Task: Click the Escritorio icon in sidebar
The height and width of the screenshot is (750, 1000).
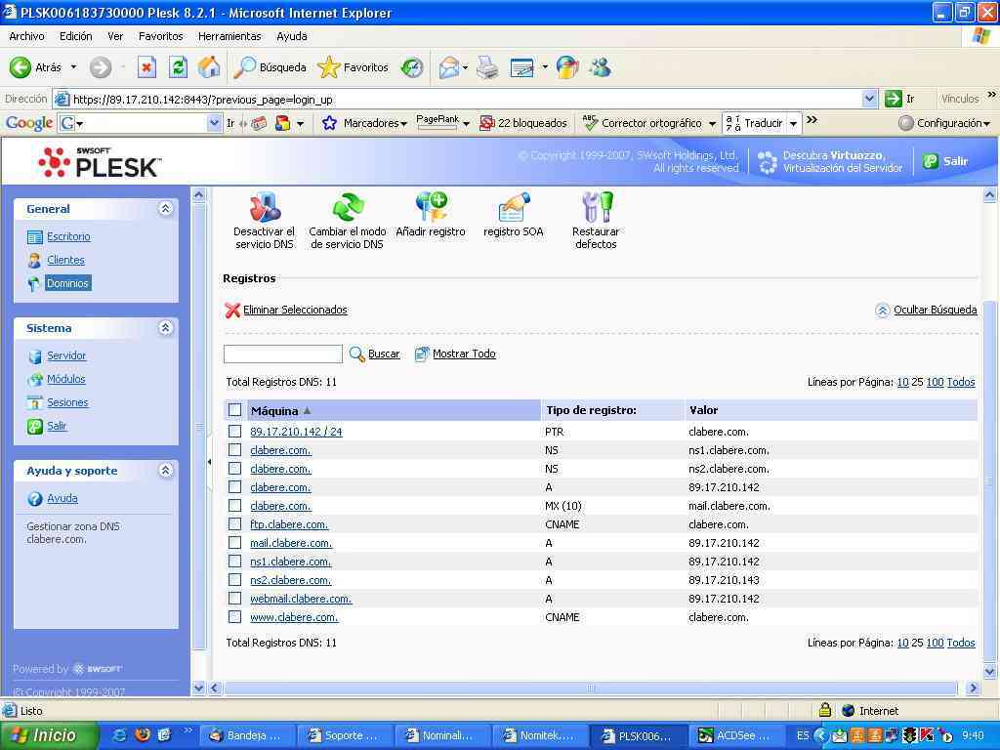Action: 35,237
